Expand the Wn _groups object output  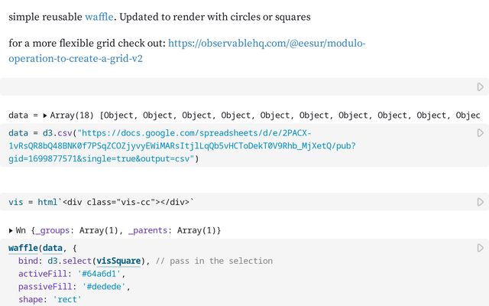(x=11, y=230)
